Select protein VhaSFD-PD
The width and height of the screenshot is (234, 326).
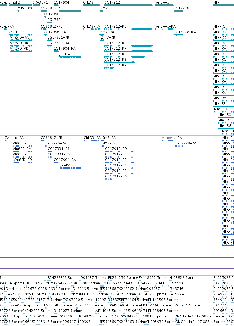(23, 163)
